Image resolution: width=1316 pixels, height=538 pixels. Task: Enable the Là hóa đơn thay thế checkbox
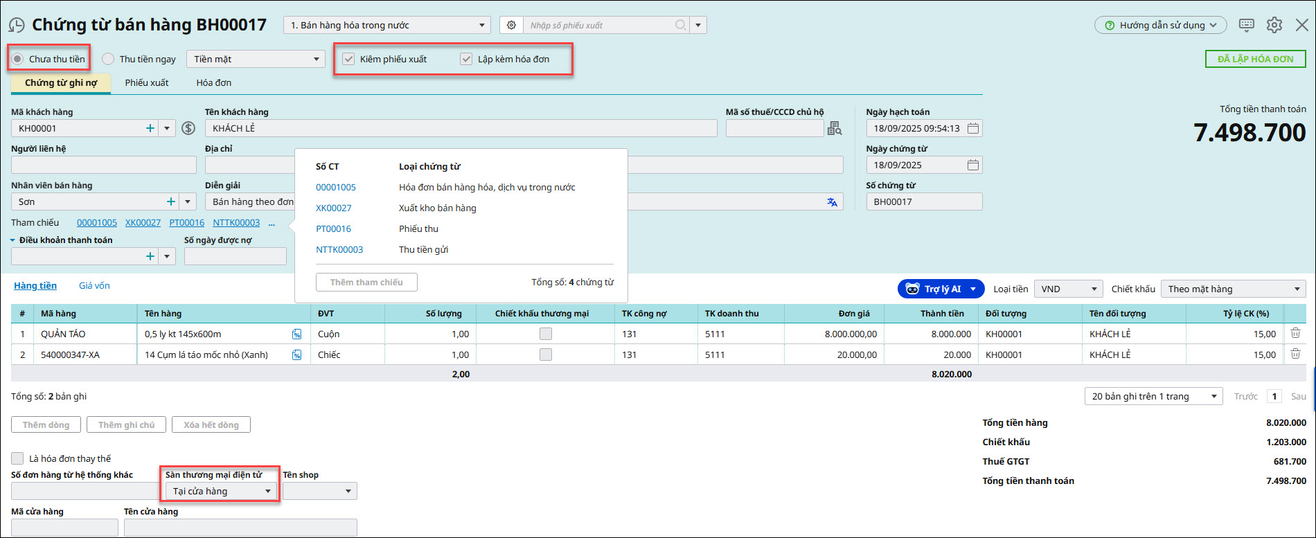17,458
